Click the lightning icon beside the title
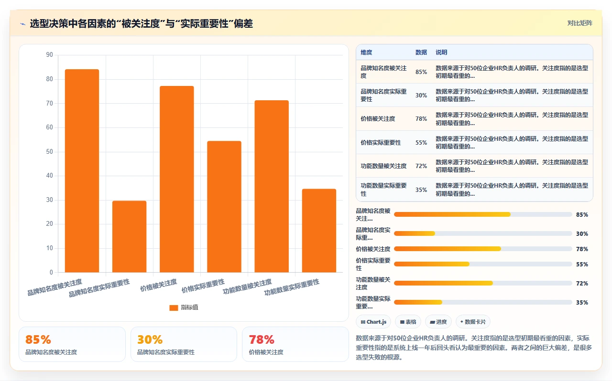612x381 pixels. [x=22, y=24]
